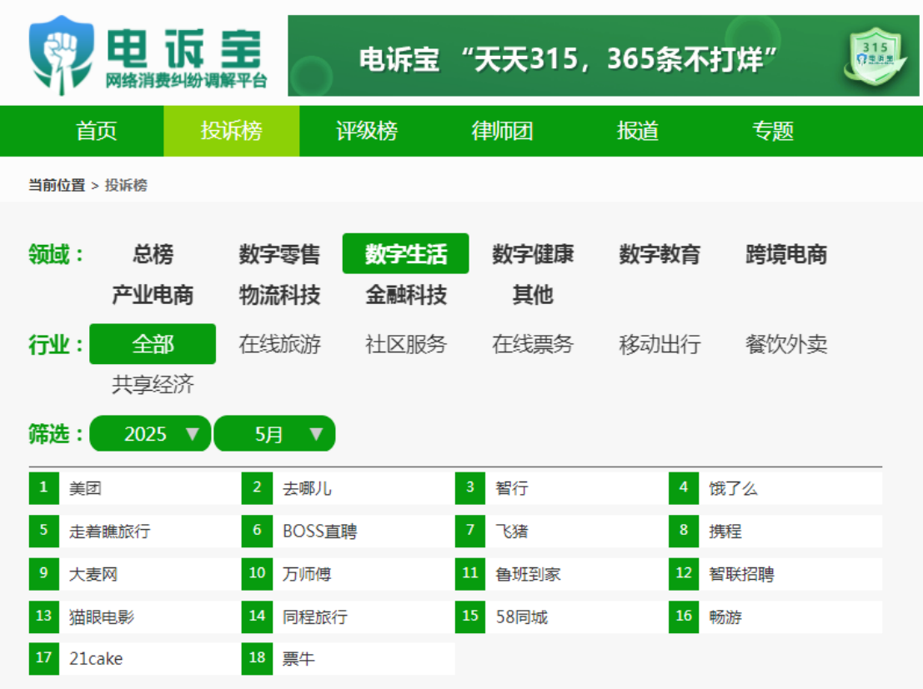923x689 pixels.
Task: Open the 报道 navigation tab
Action: (x=638, y=131)
